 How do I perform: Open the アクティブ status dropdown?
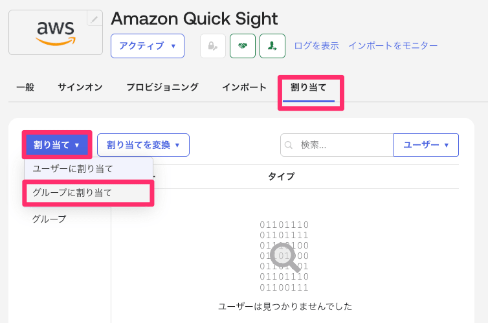(148, 46)
